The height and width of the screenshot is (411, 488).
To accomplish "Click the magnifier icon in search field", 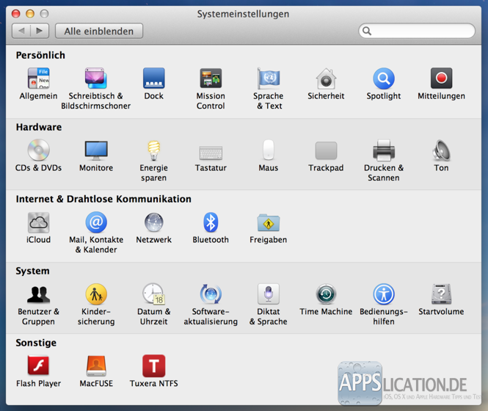I will pos(367,31).
